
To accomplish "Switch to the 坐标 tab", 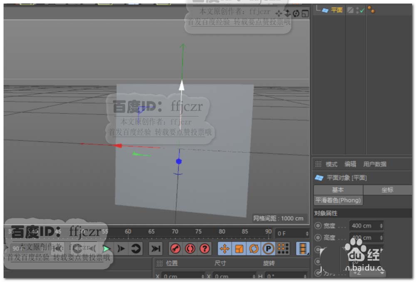I will [388, 190].
